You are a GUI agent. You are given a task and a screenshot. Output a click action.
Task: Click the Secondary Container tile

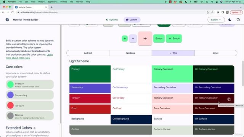coord(172,88)
